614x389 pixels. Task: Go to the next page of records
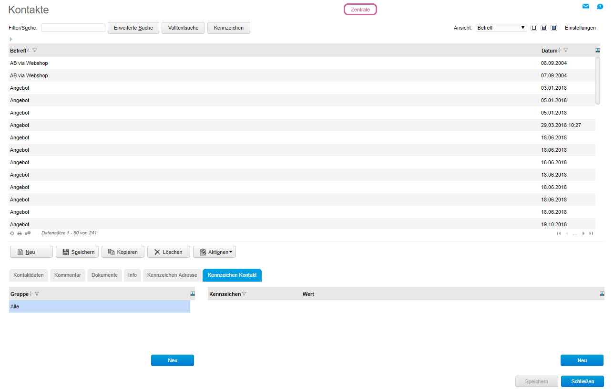coord(583,233)
